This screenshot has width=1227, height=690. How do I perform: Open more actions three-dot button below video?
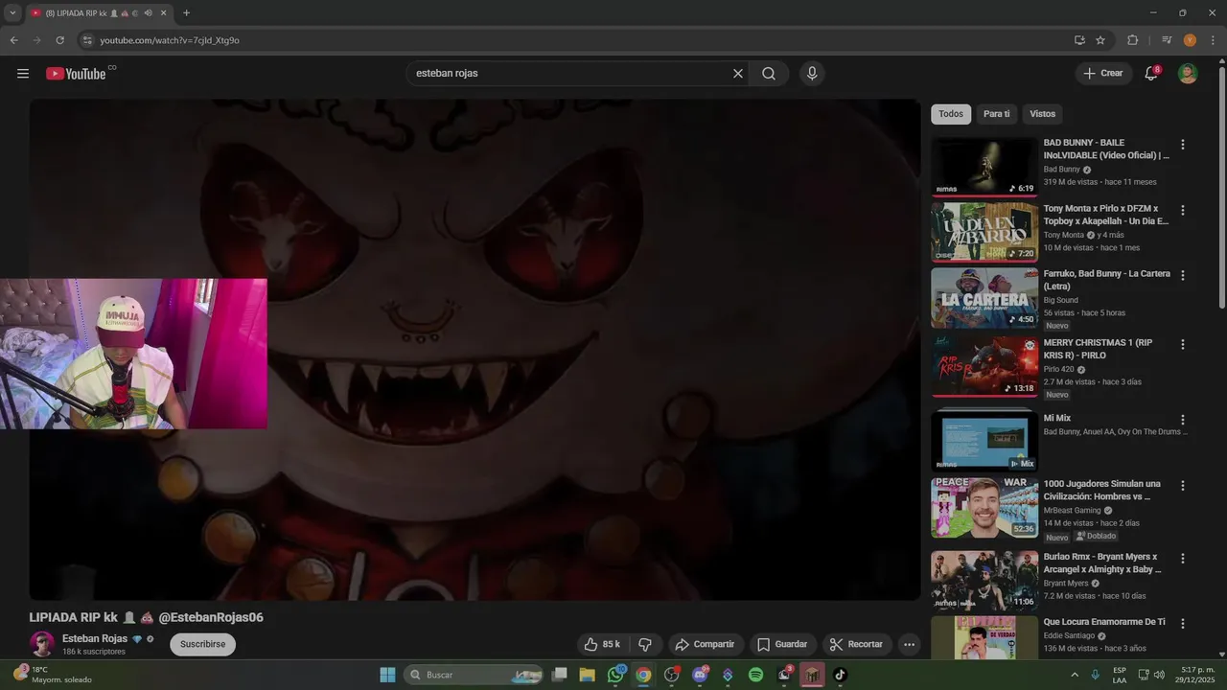(910, 644)
